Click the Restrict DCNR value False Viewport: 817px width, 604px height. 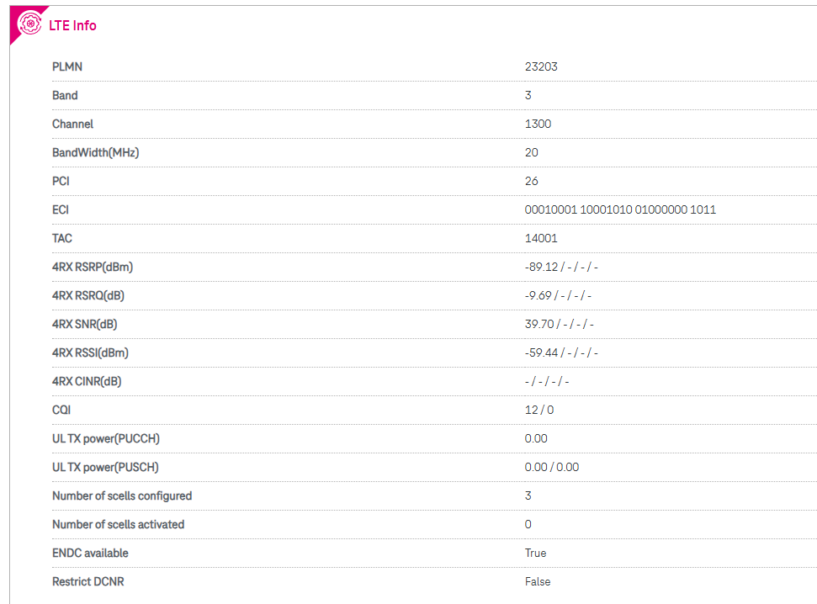click(x=538, y=581)
